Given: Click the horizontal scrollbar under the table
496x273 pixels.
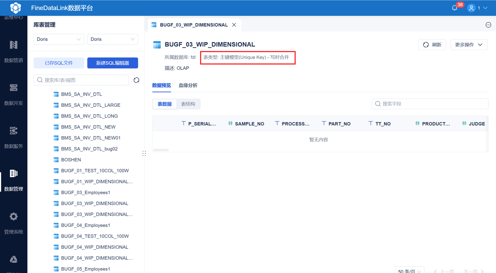Looking at the screenshot, I should click(161, 150).
